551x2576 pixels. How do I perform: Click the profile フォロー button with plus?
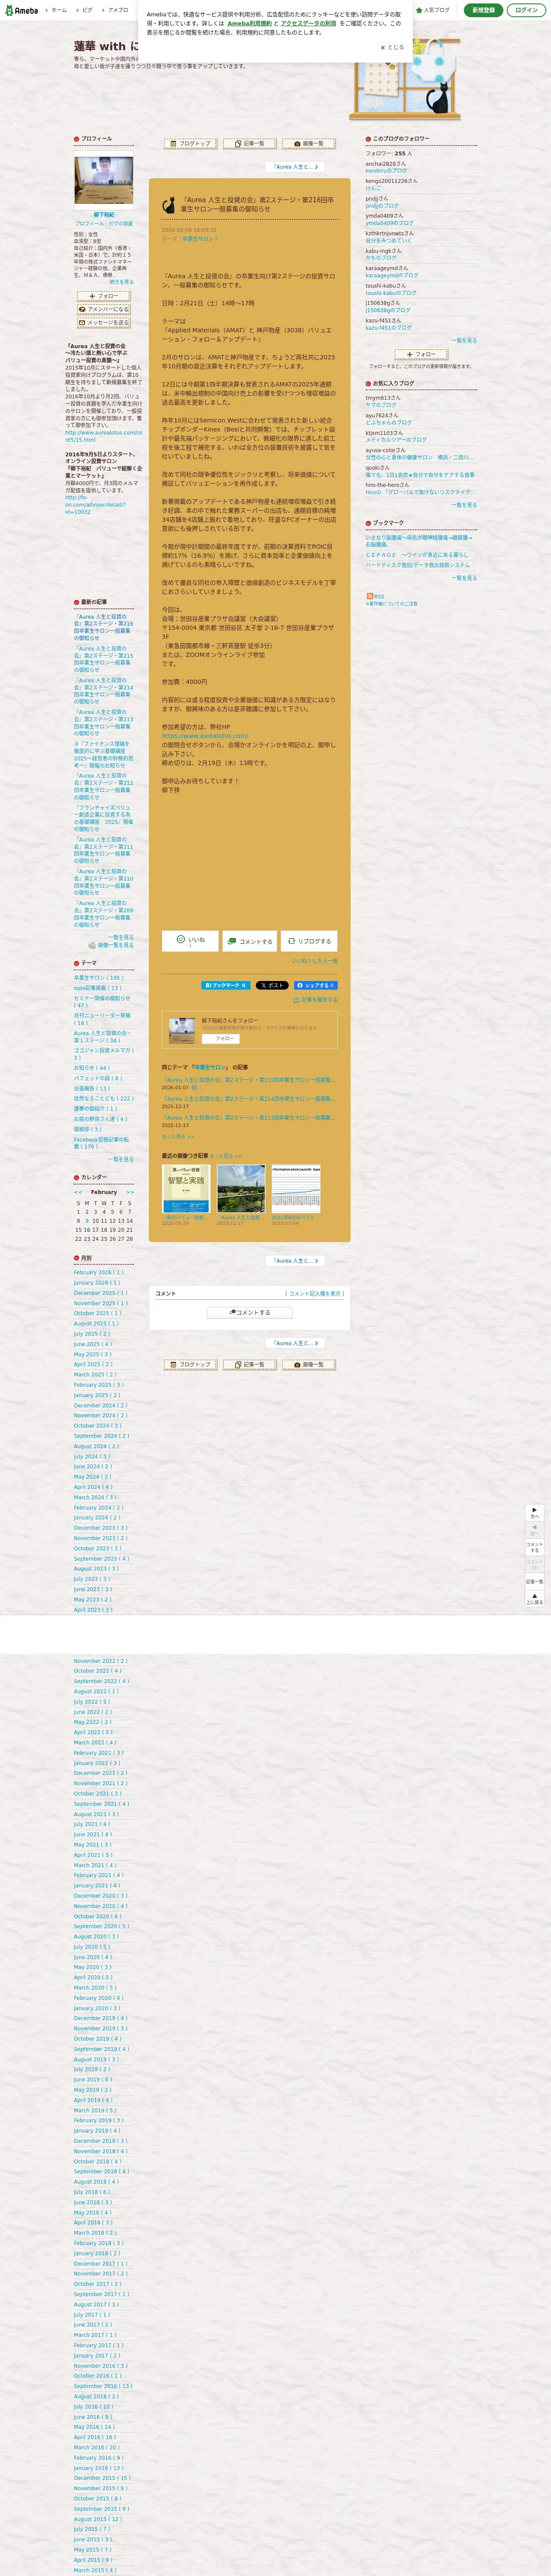[x=103, y=296]
